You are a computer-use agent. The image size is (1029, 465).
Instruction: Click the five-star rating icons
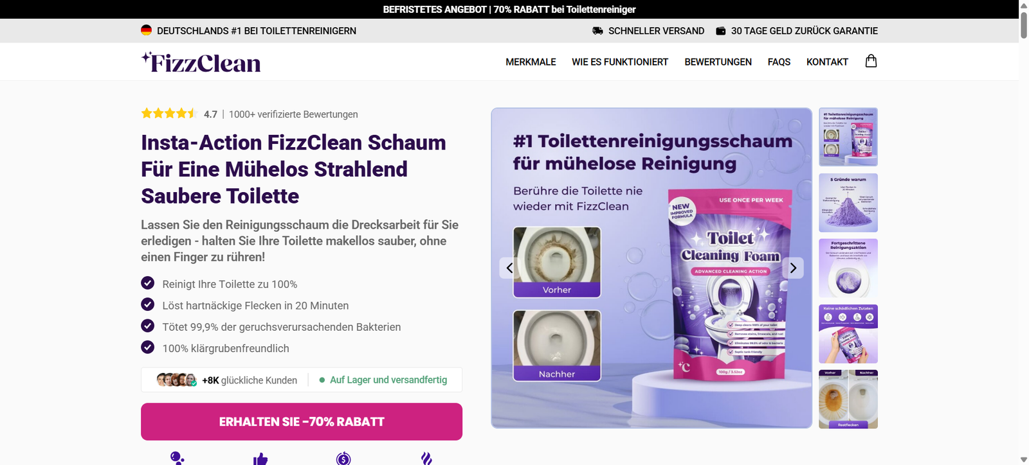click(x=169, y=114)
